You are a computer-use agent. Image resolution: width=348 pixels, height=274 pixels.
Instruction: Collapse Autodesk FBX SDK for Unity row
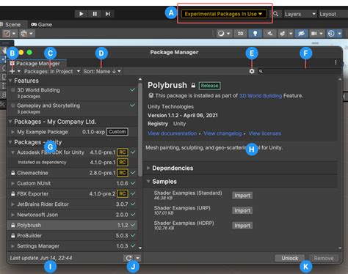12,152
